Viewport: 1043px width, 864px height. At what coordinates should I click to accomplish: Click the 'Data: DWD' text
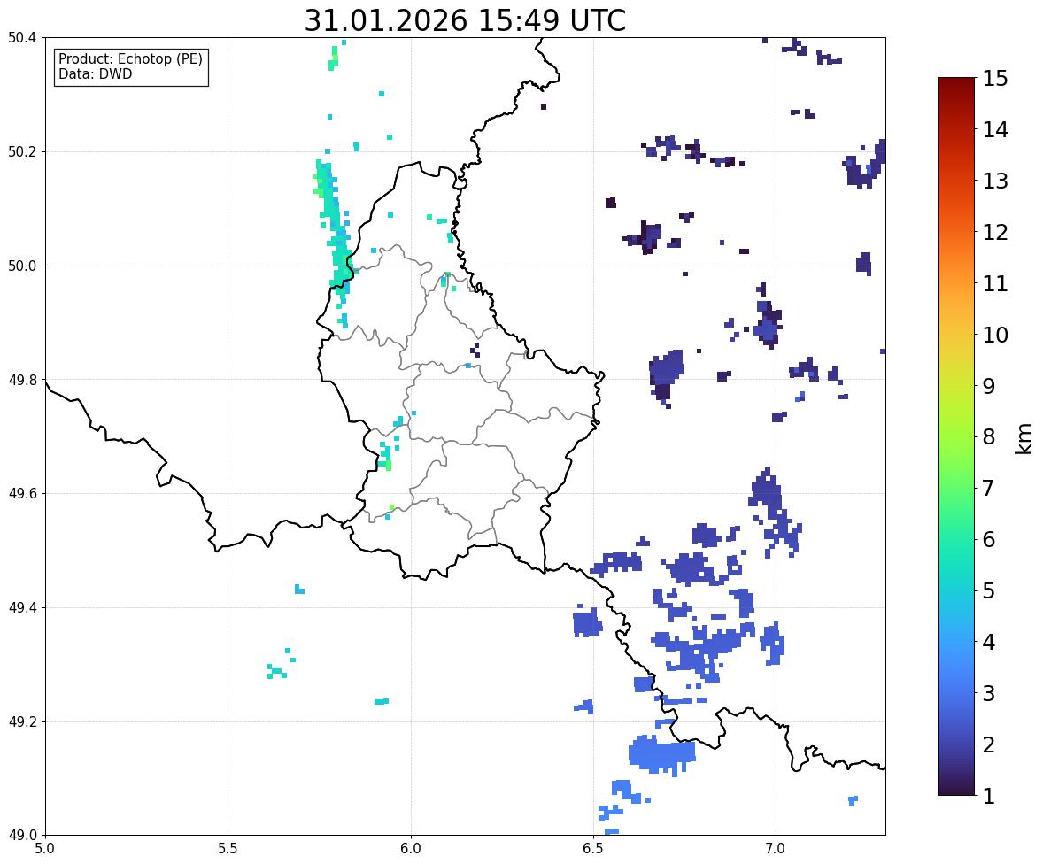pyautogui.click(x=95, y=73)
